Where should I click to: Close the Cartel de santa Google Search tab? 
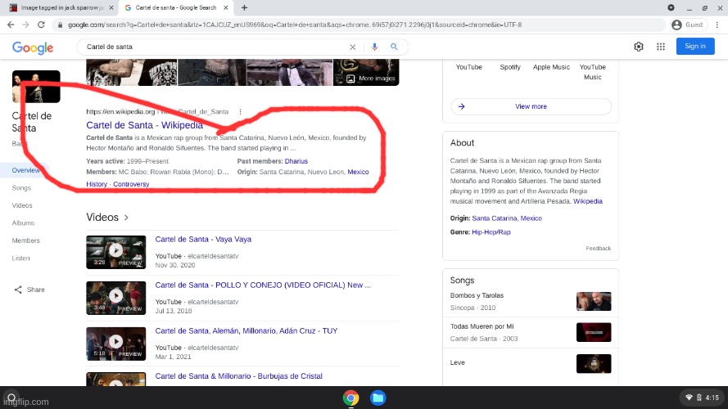tap(226, 7)
